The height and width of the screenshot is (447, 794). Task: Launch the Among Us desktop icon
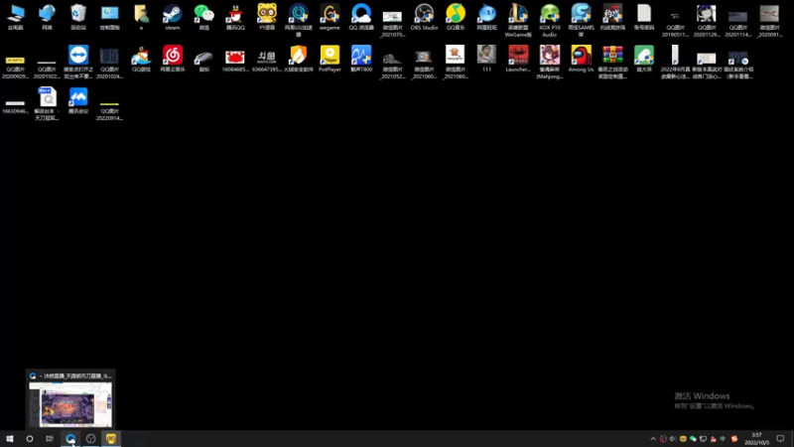581,59
